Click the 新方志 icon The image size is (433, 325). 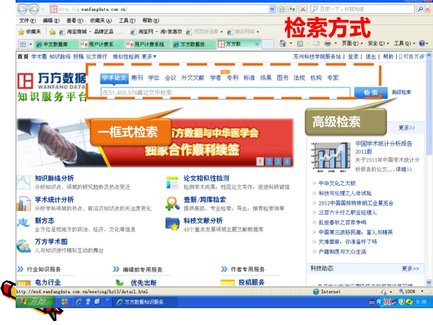23,223
